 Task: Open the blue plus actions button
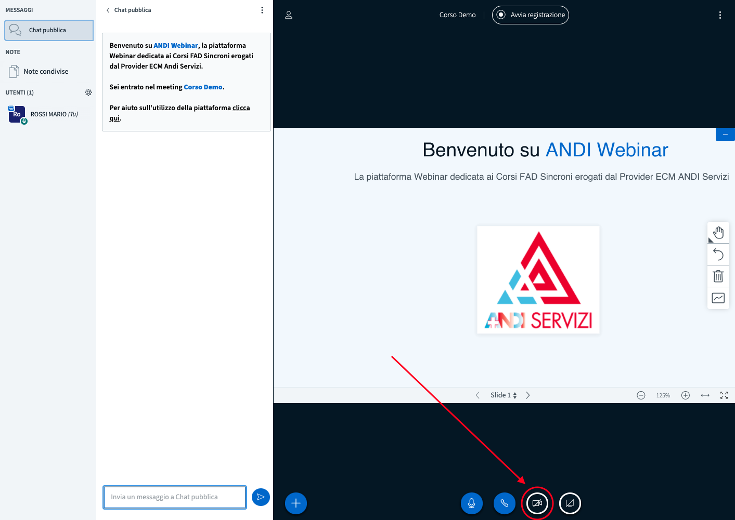(x=296, y=503)
